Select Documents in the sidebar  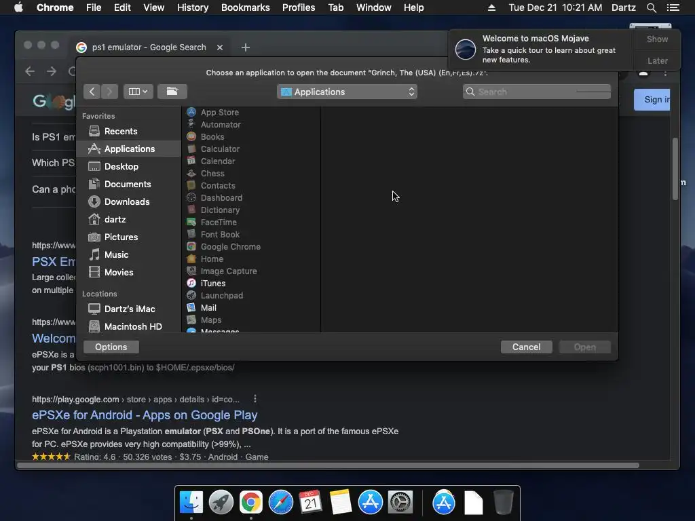coord(129,184)
